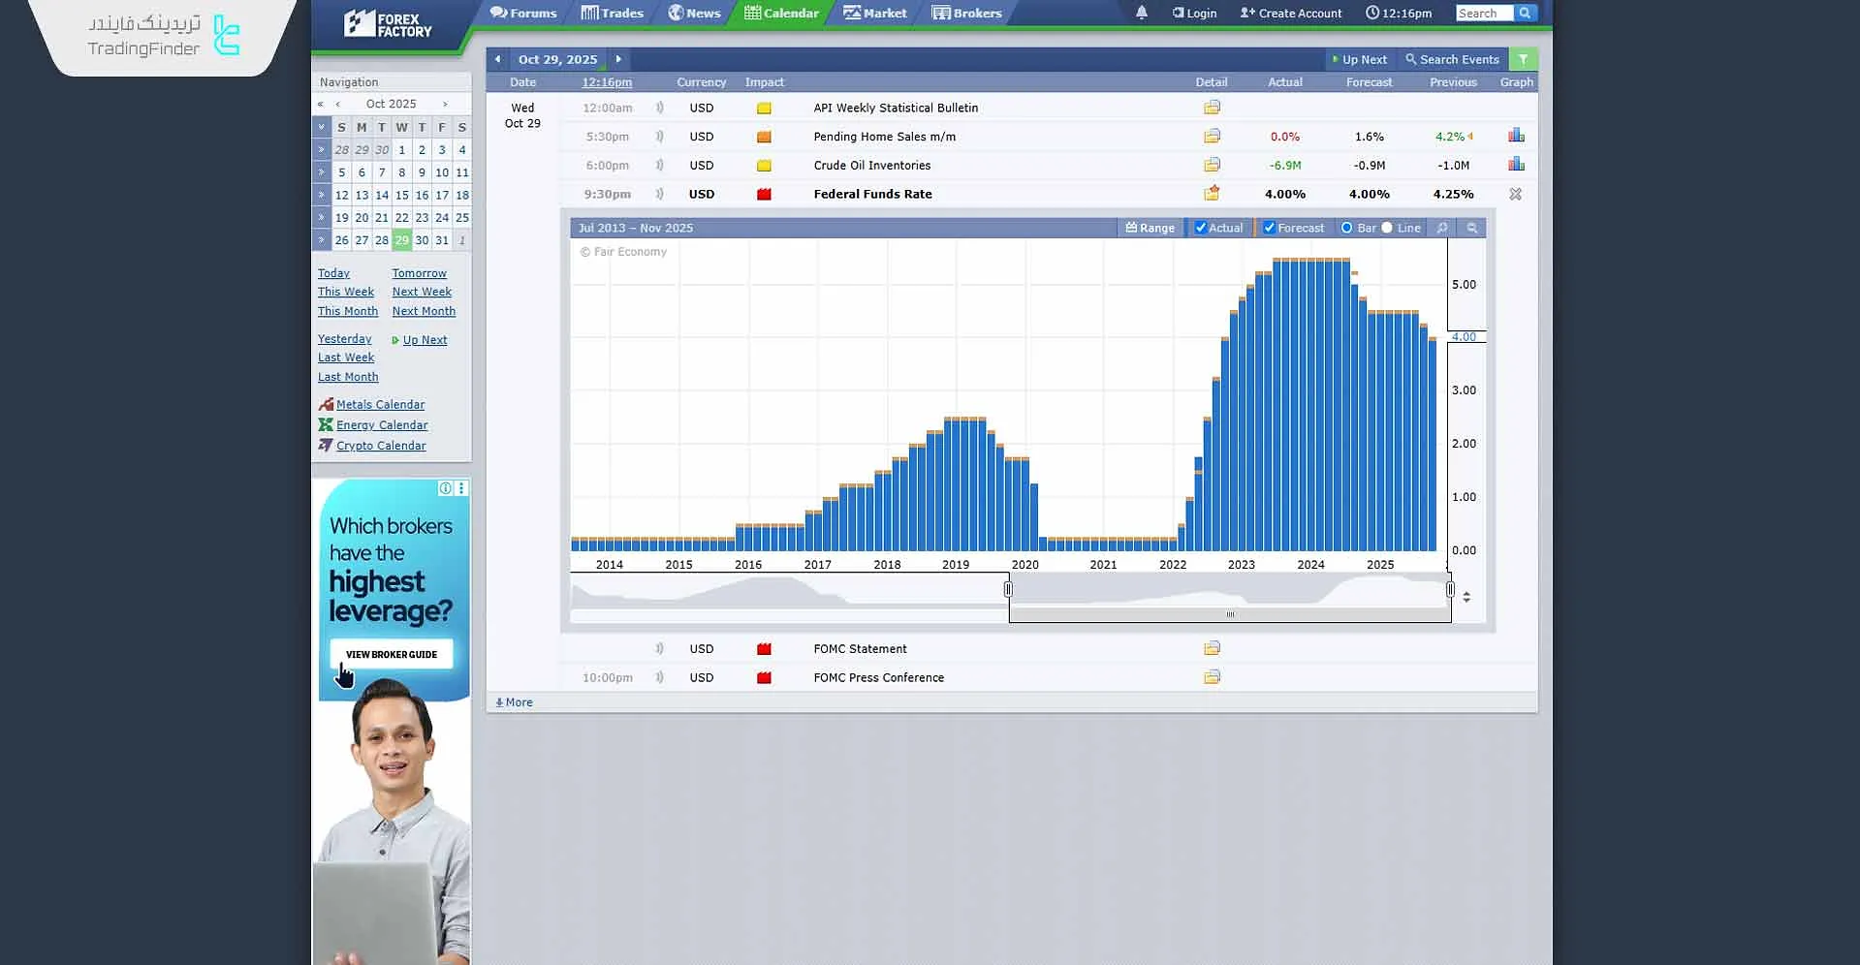Uncheck the Actual series checkbox
This screenshot has width=1860, height=965.
click(1201, 228)
